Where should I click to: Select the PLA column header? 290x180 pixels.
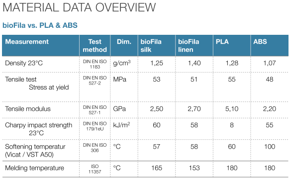click(222, 42)
